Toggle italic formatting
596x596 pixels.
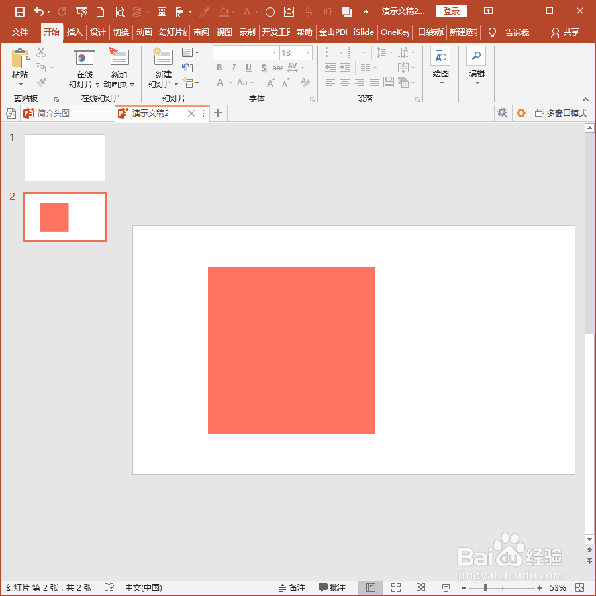234,68
